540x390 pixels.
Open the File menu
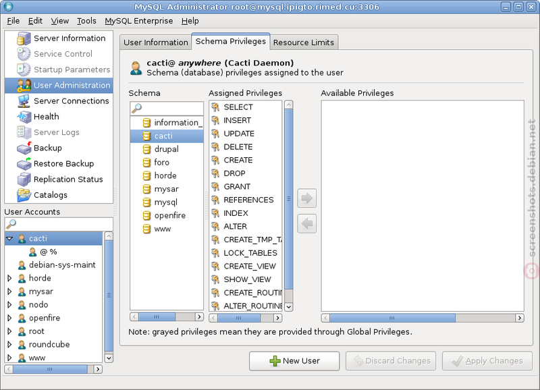click(x=13, y=21)
